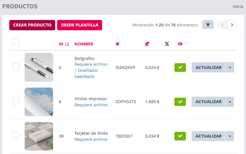Sort by the asterisk reference column
Viewport: 246px width, 154px height.
coord(117,44)
